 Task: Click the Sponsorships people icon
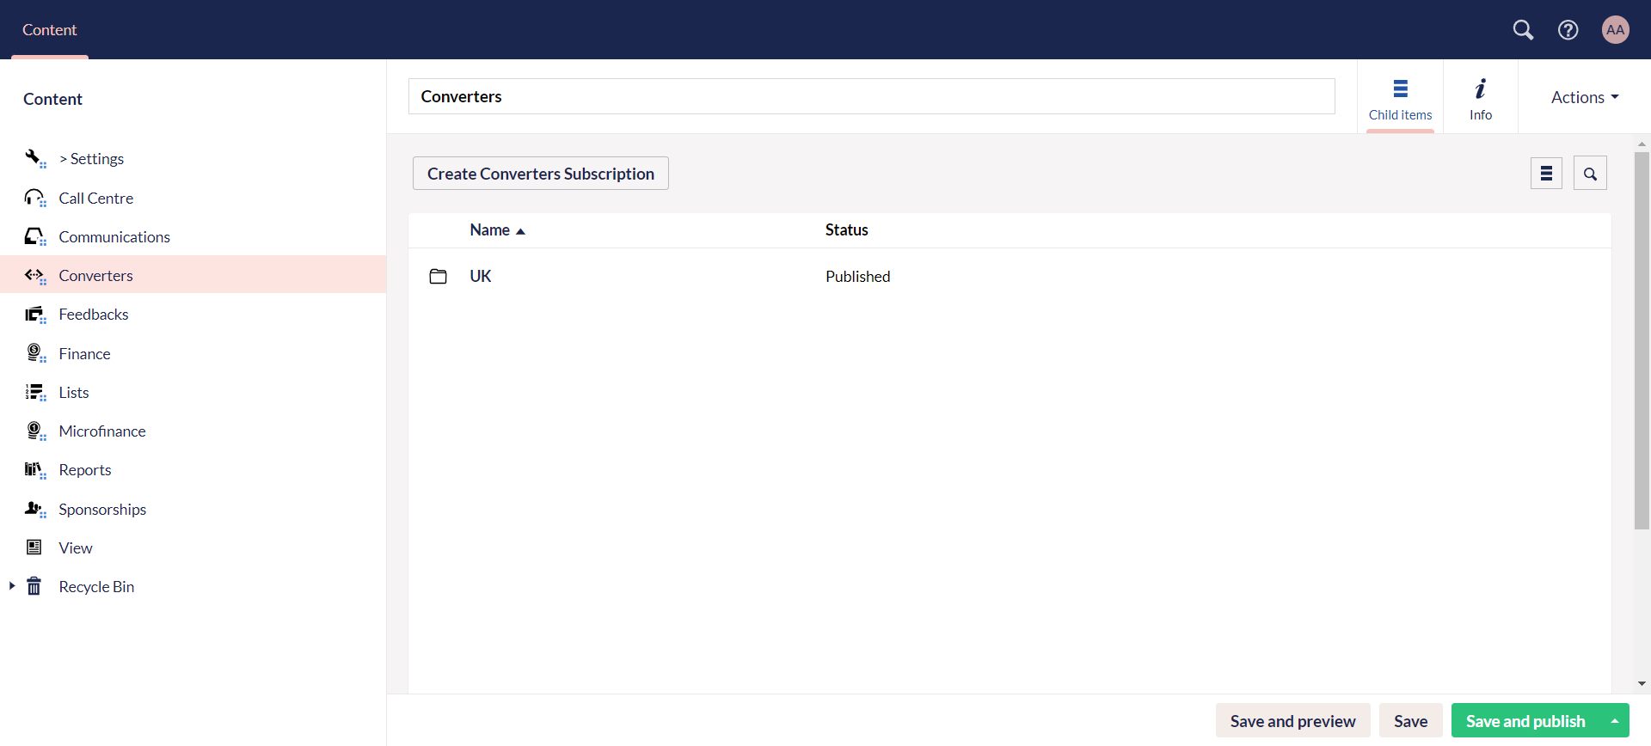click(x=34, y=509)
